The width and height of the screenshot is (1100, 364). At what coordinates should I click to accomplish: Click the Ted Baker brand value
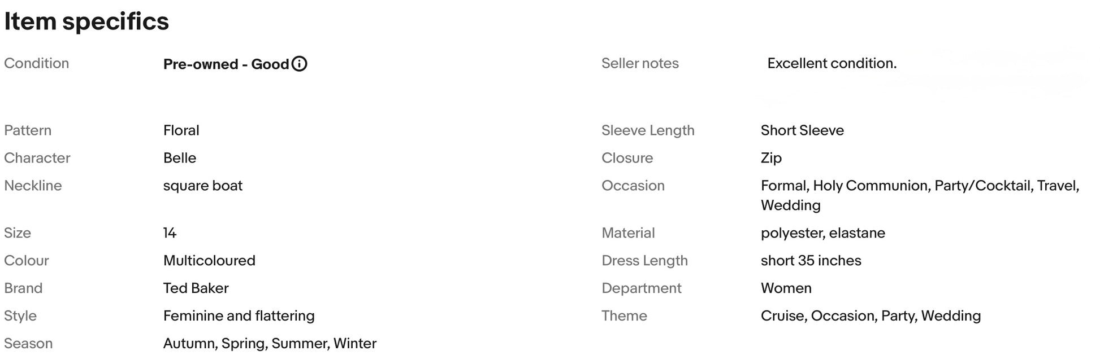pyautogui.click(x=196, y=288)
